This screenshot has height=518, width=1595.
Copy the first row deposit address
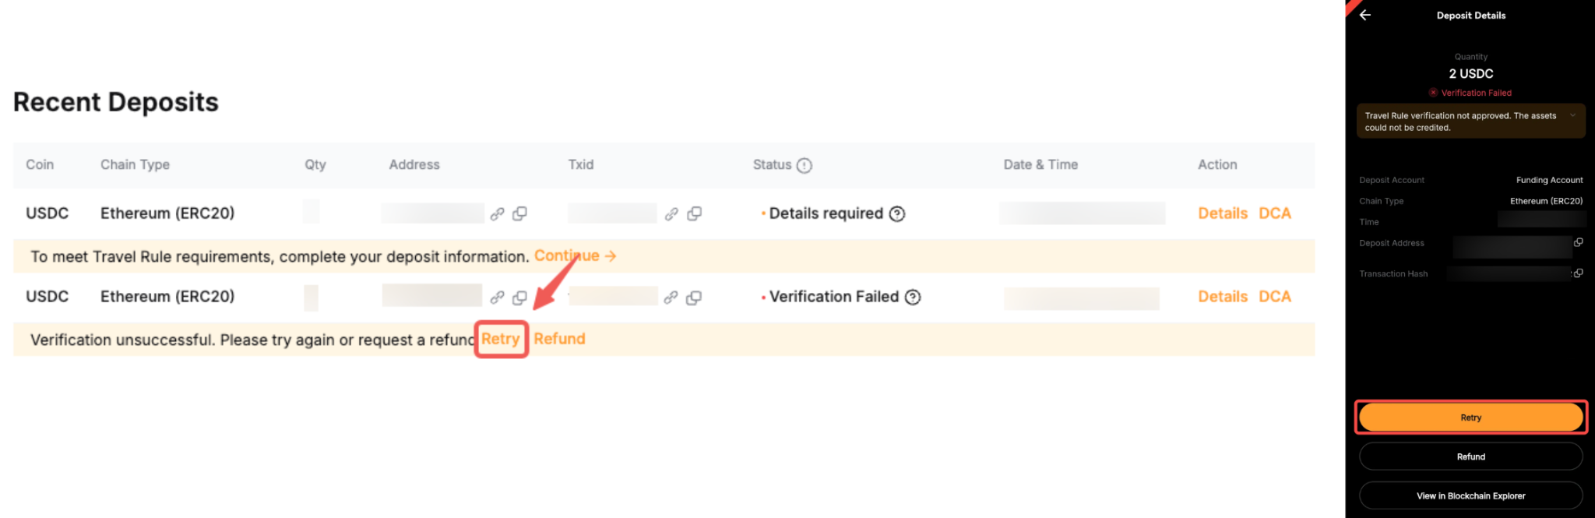pos(519,213)
